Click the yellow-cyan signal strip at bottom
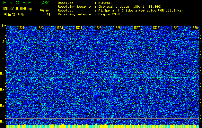The image size is (202, 128). point(103,126)
